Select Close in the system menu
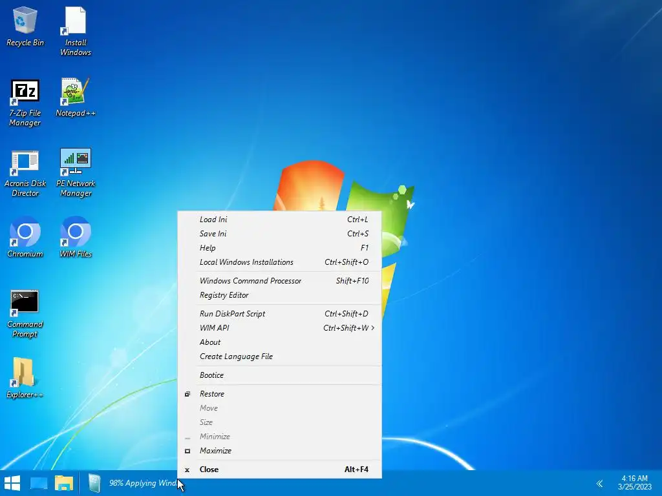 [280, 470]
